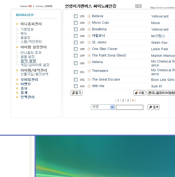Click the Green Day artist name
The image size is (175, 177).
pyautogui.click(x=159, y=43)
